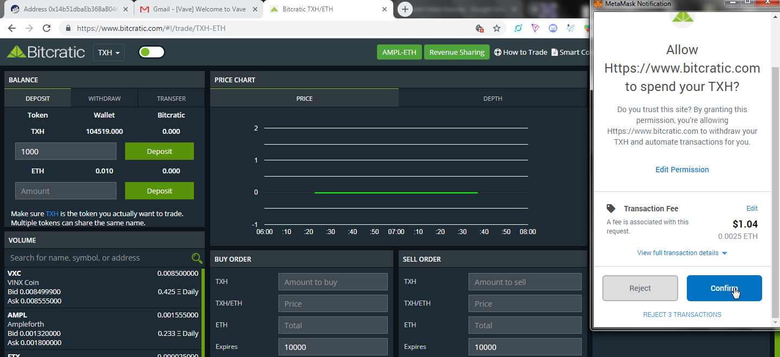
Task: Focus the Amount to buy field
Action: click(333, 282)
